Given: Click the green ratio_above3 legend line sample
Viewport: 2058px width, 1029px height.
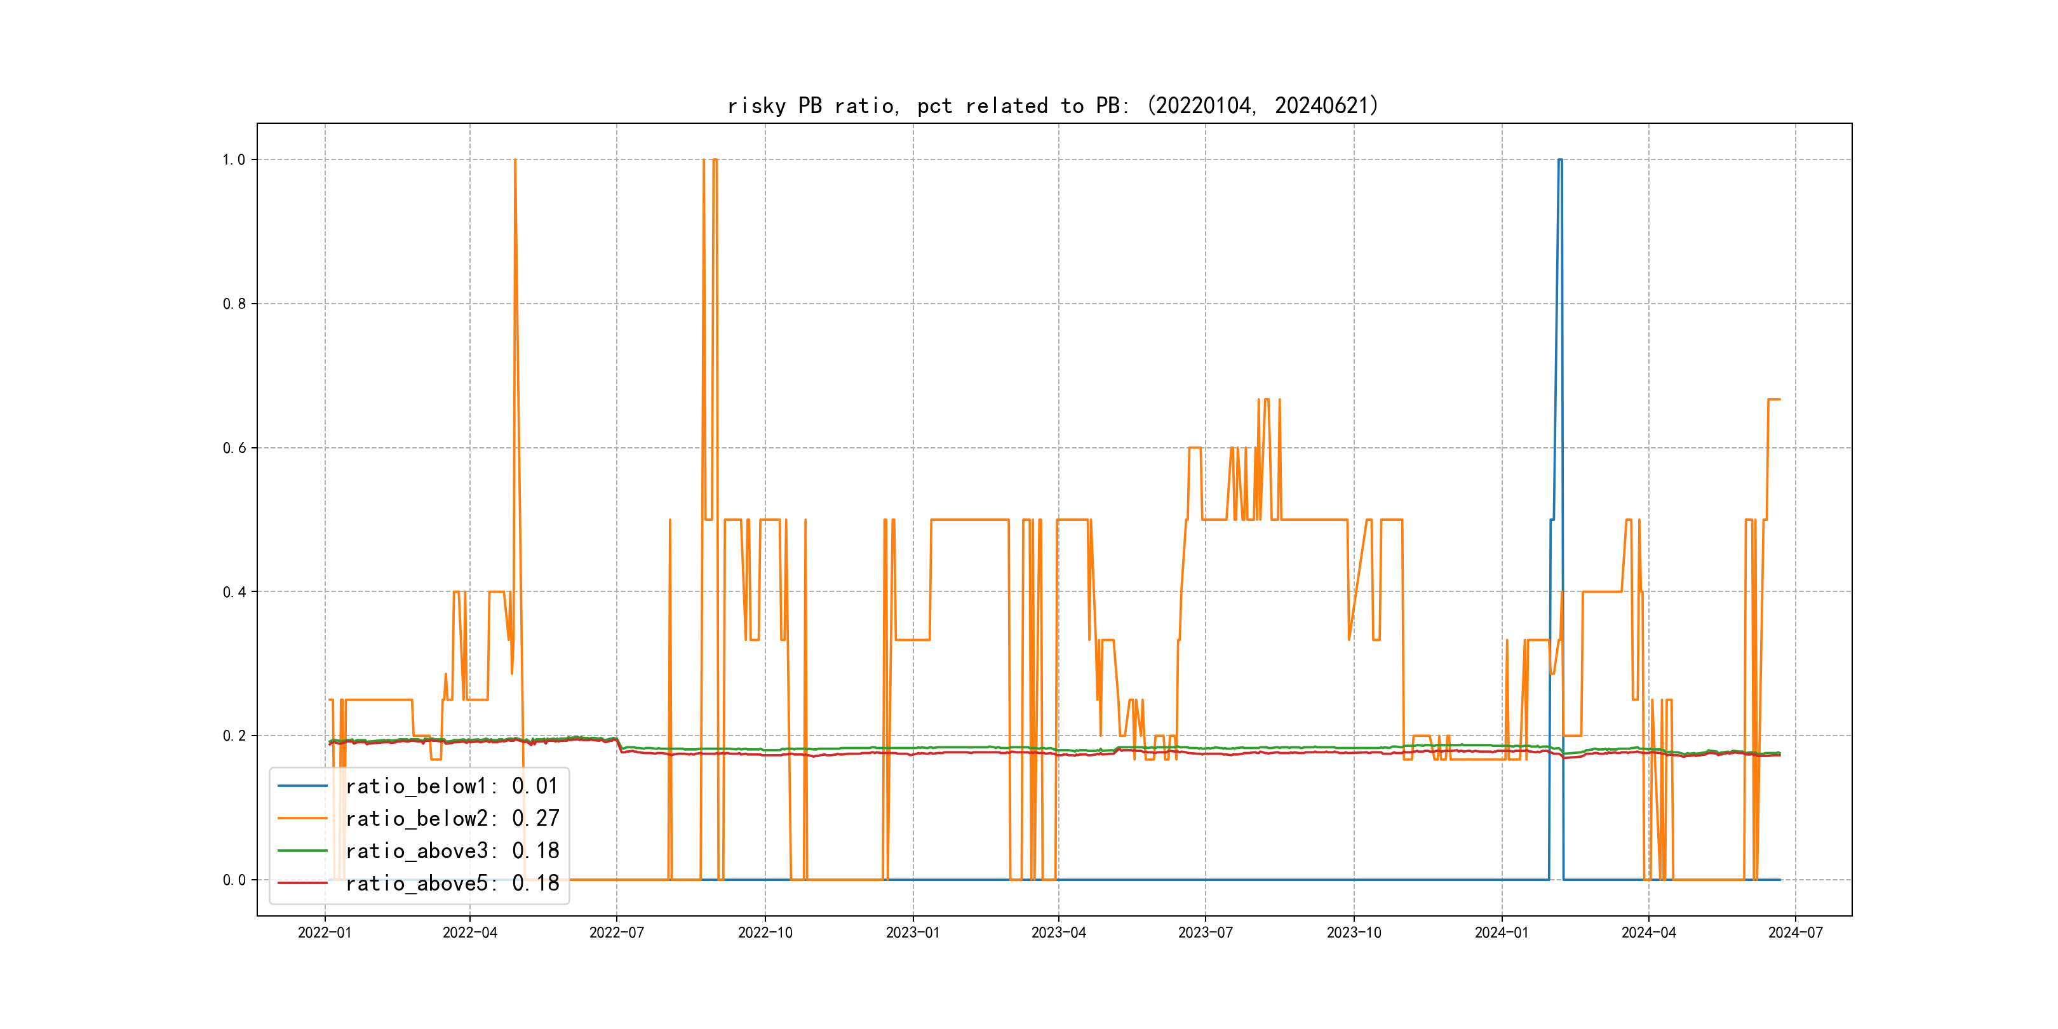Looking at the screenshot, I should (x=302, y=851).
